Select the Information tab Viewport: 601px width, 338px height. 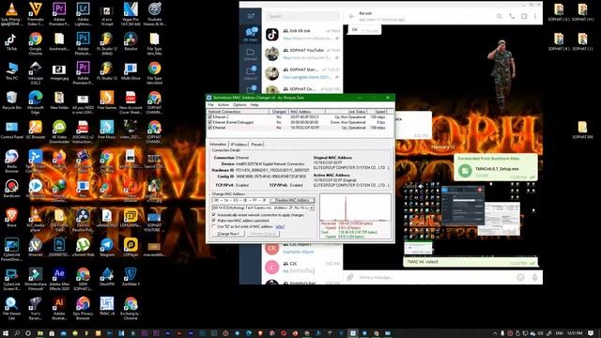pyautogui.click(x=218, y=144)
